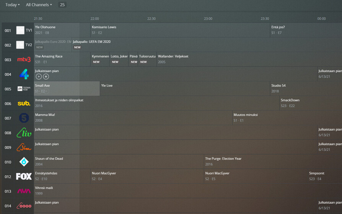
Task: Select Komisario Lewis S1 E2
Action: [x=181, y=30]
